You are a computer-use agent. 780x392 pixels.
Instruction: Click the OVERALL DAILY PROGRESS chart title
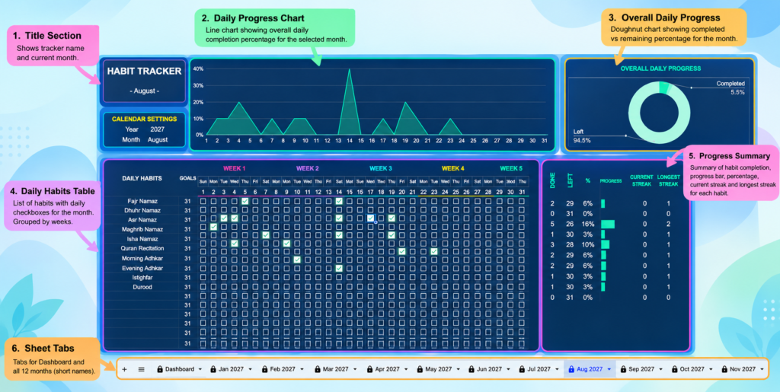660,69
